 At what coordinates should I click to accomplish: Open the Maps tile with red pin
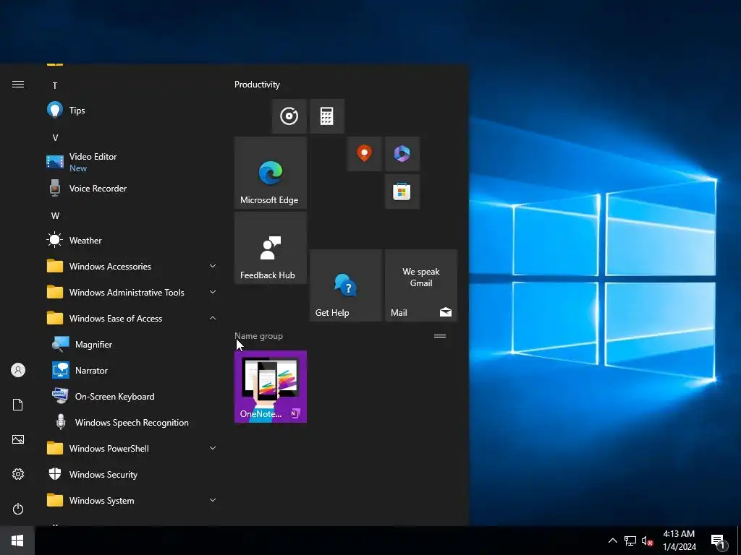click(365, 154)
